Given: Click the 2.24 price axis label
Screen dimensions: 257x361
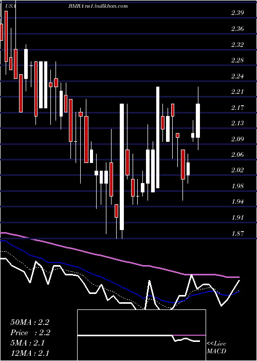Looking at the screenshot, I should [x=237, y=76].
